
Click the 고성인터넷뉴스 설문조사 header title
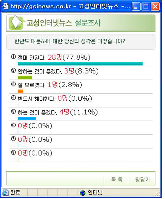tap(64, 23)
